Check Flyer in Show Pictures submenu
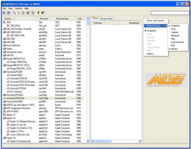Viewport: 191px width, 149px height. (x=178, y=29)
